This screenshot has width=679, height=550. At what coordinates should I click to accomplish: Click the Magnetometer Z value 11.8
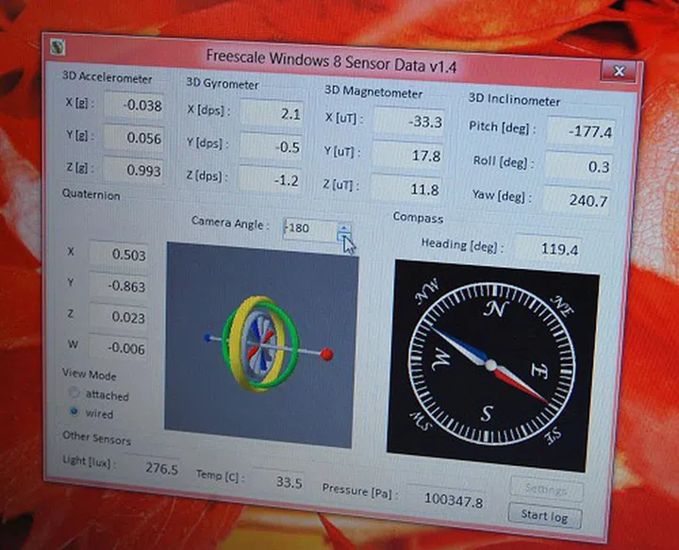pyautogui.click(x=406, y=190)
